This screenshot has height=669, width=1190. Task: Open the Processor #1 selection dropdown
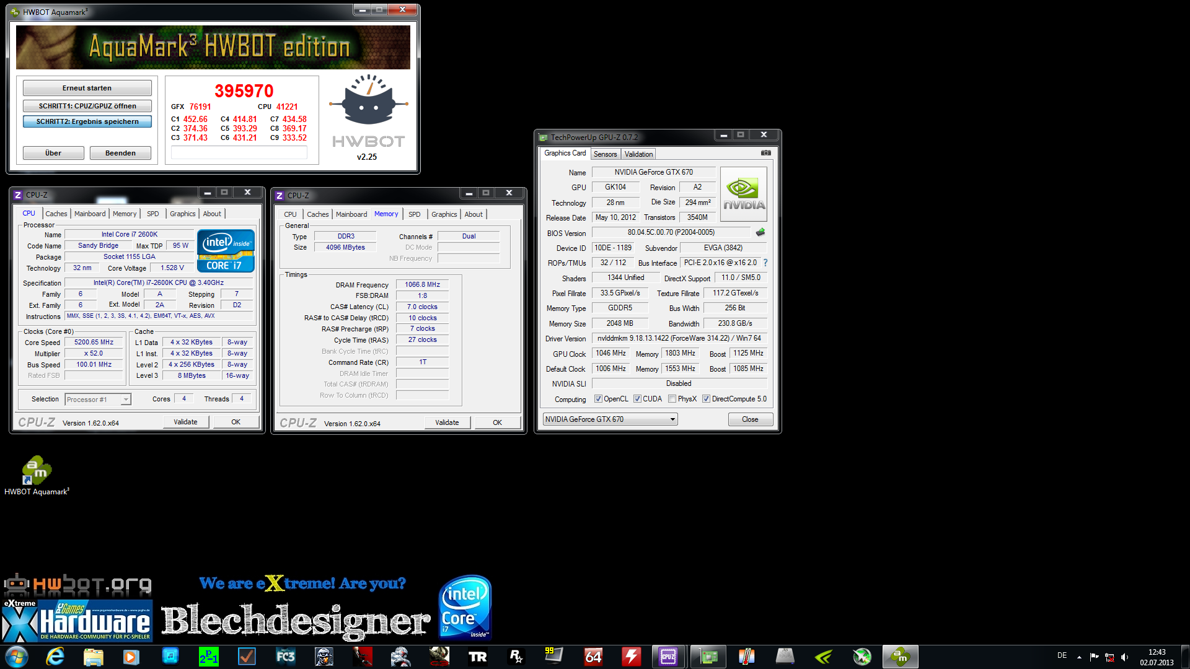point(98,400)
